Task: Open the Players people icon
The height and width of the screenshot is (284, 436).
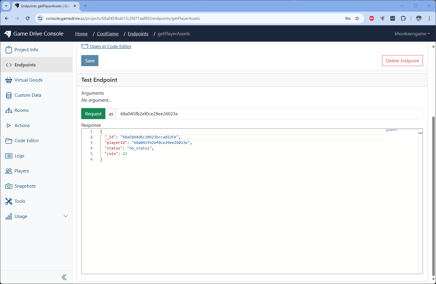Action: point(9,171)
